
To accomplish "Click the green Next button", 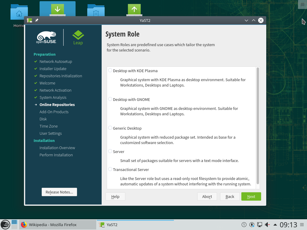I will (251, 196).
